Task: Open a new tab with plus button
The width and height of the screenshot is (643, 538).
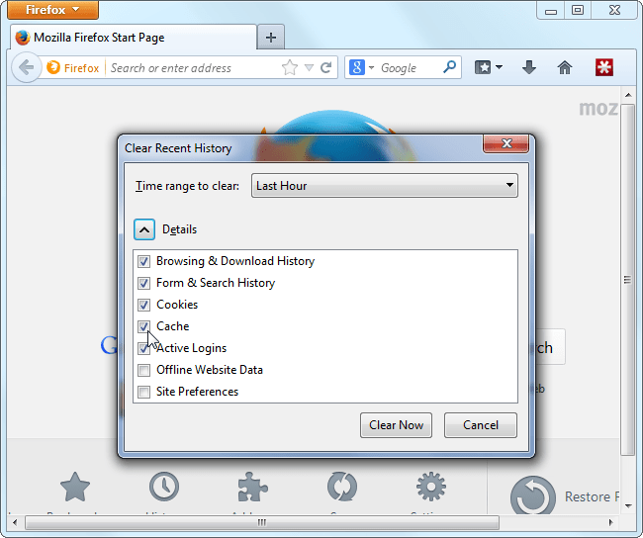Action: (271, 38)
